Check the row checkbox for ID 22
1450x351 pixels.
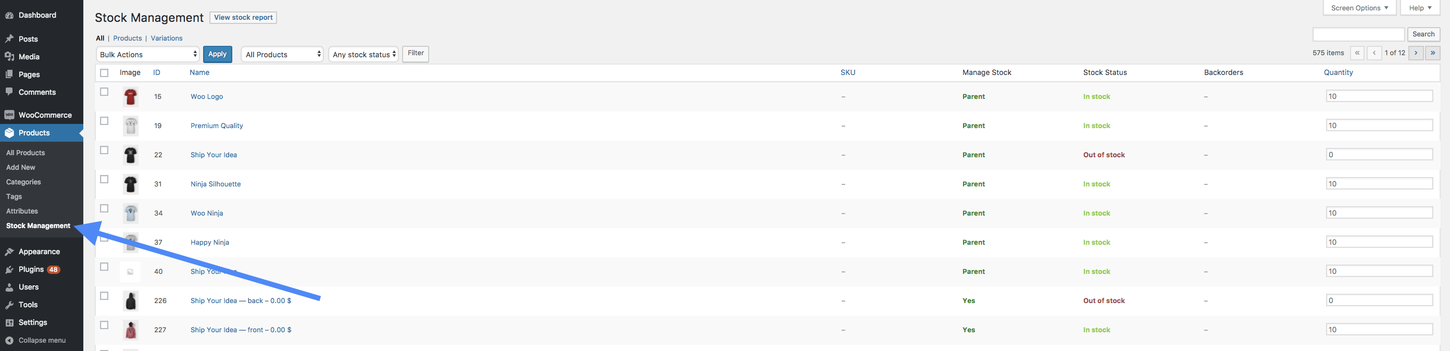click(x=104, y=150)
